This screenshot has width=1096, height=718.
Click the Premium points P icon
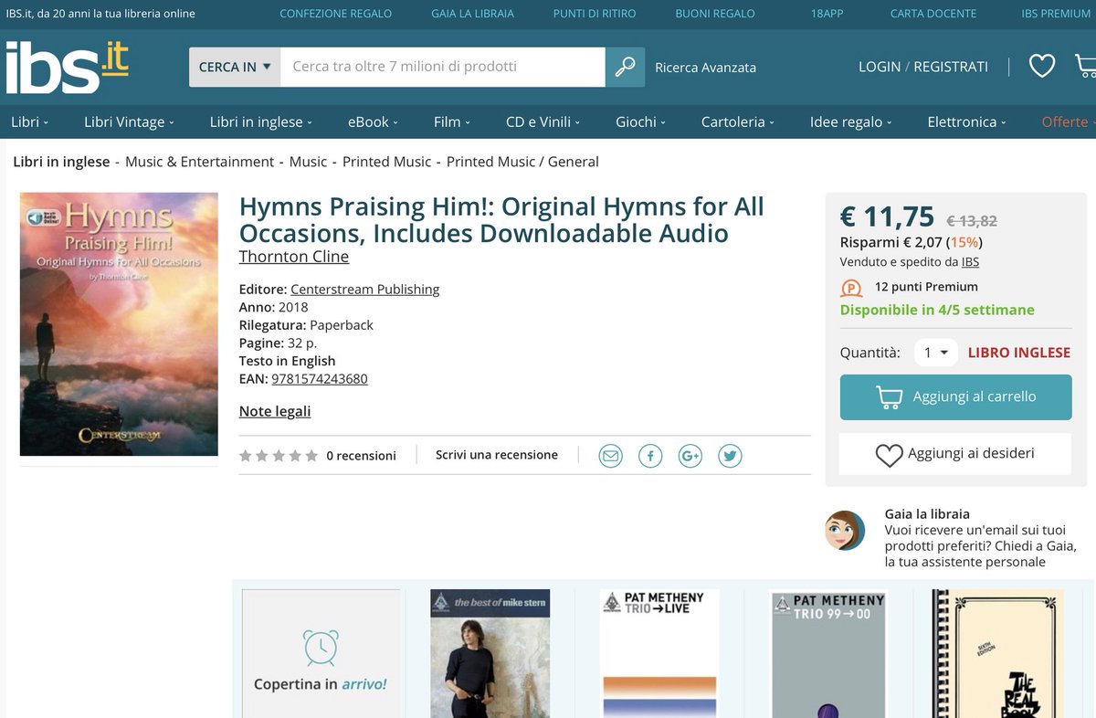(851, 288)
